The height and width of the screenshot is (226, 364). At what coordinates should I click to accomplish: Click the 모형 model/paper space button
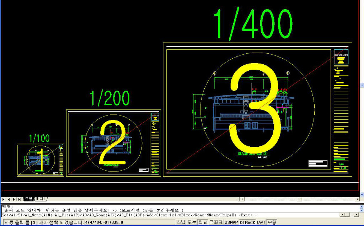(272, 222)
